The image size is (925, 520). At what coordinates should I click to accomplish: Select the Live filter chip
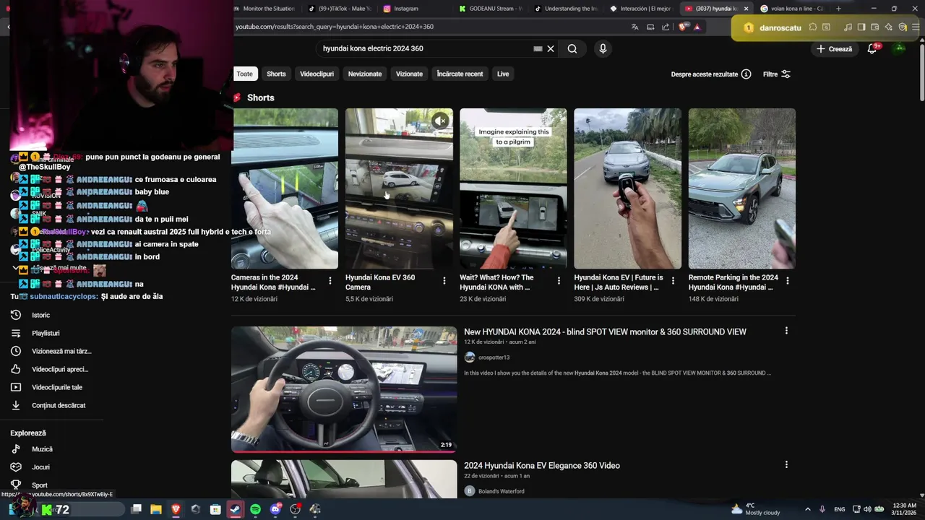point(503,74)
